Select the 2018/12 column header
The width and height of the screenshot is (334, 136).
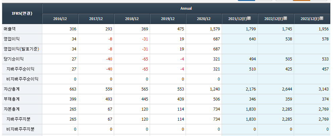point(132,19)
